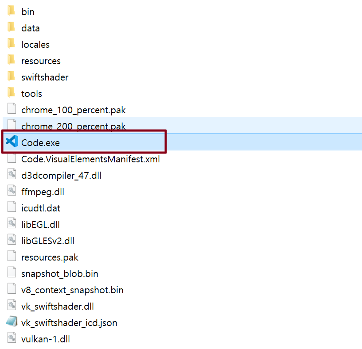Select resources.pak file name
The height and width of the screenshot is (349, 362).
50,258
